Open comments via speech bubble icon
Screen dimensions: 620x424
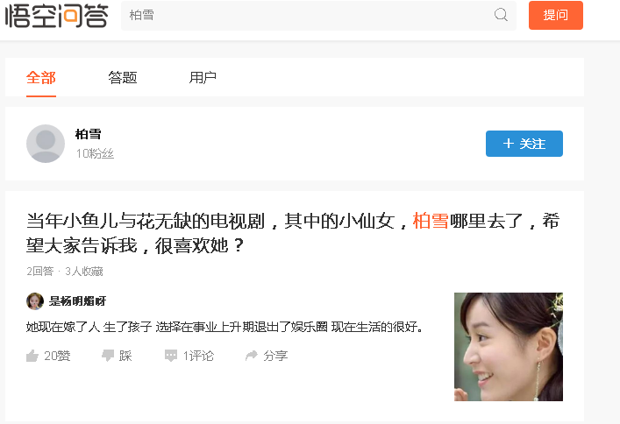(171, 356)
